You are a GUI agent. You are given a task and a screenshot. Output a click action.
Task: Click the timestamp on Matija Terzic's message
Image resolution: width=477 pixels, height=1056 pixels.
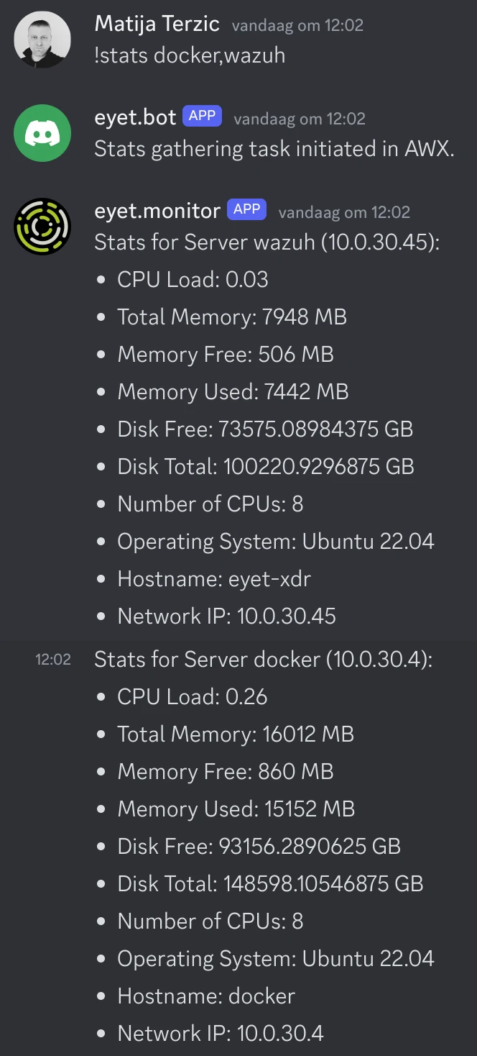click(x=297, y=25)
